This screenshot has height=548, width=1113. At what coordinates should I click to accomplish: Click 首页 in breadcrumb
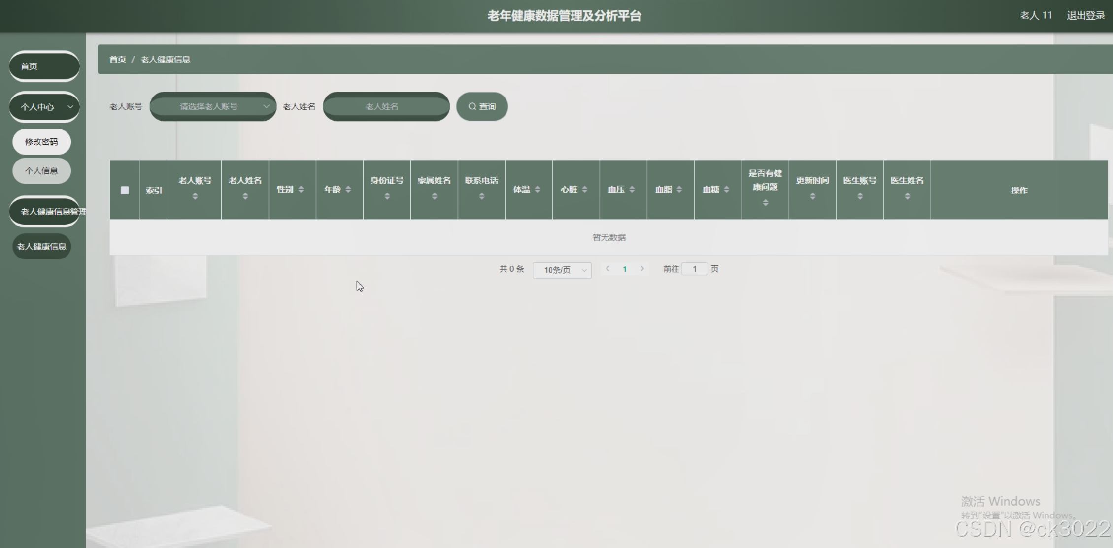(117, 59)
